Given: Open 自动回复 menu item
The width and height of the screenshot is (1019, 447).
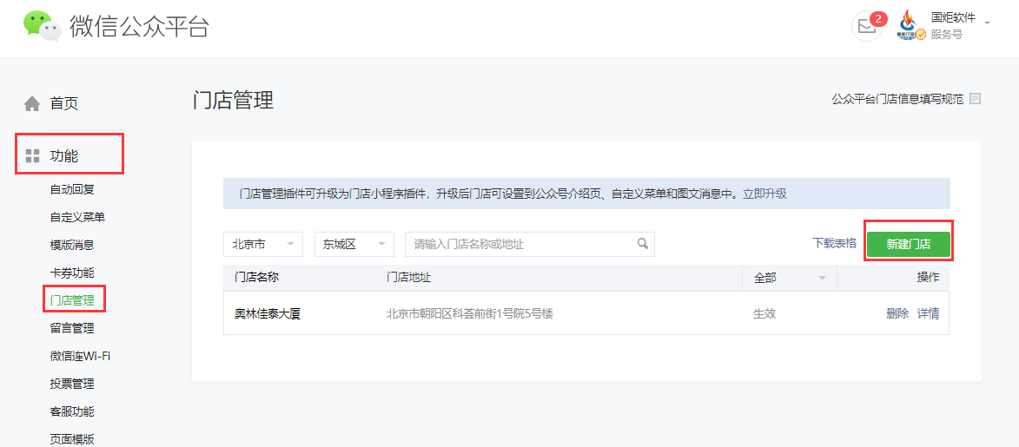Looking at the screenshot, I should (72, 190).
